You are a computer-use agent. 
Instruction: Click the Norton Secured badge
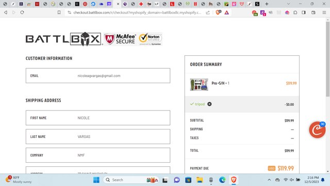click(150, 39)
